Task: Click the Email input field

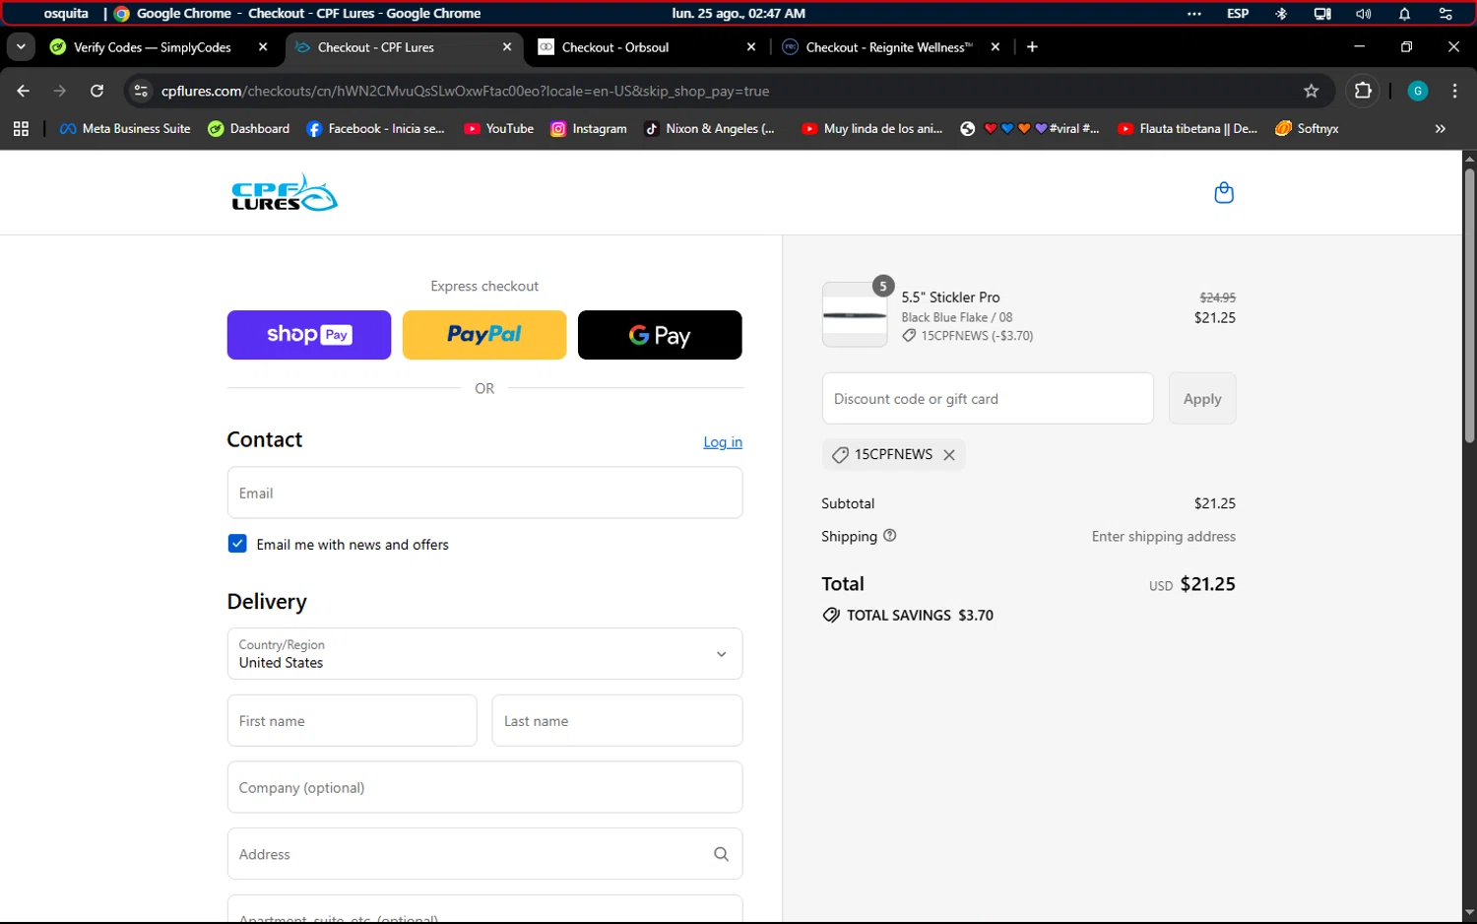Action: pos(484,493)
